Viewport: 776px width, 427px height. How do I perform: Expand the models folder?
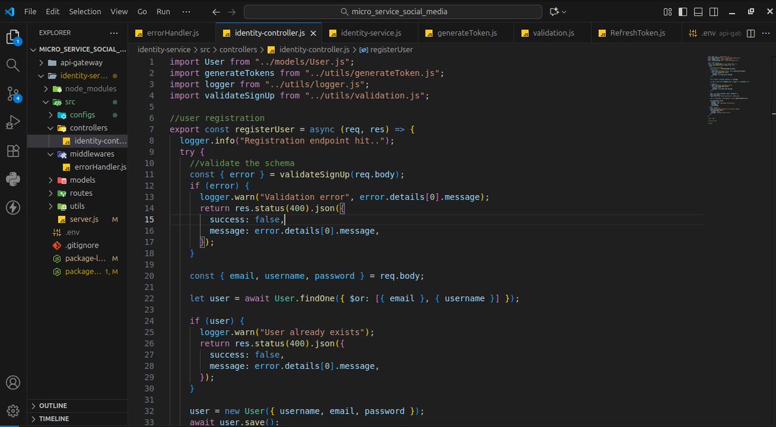(82, 180)
